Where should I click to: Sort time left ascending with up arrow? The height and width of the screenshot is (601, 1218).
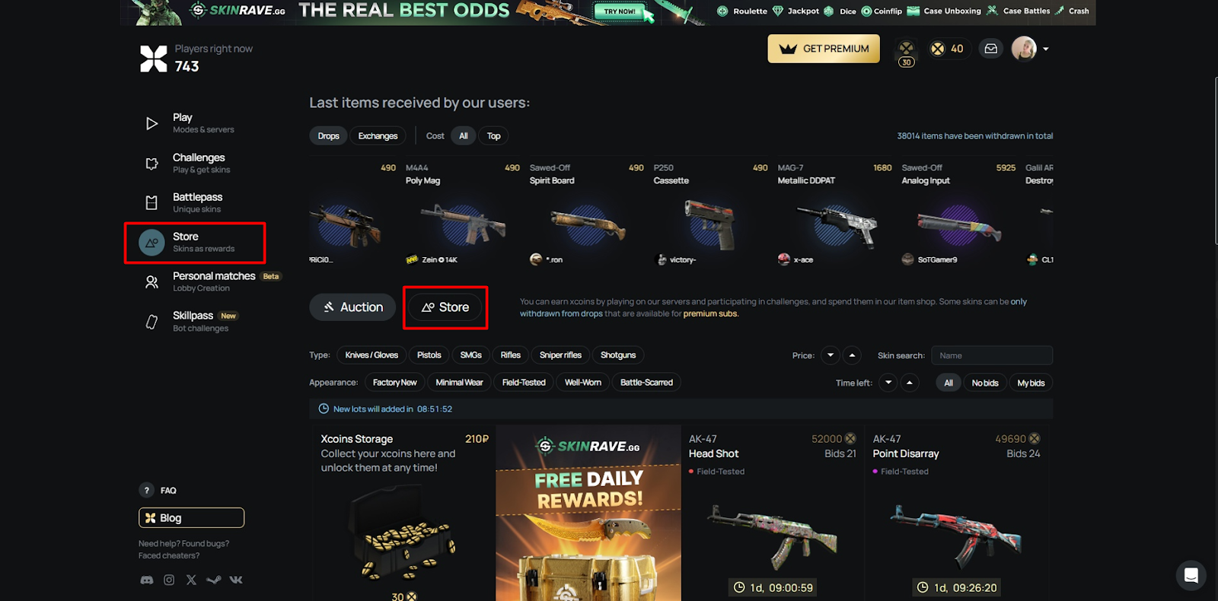coord(910,383)
